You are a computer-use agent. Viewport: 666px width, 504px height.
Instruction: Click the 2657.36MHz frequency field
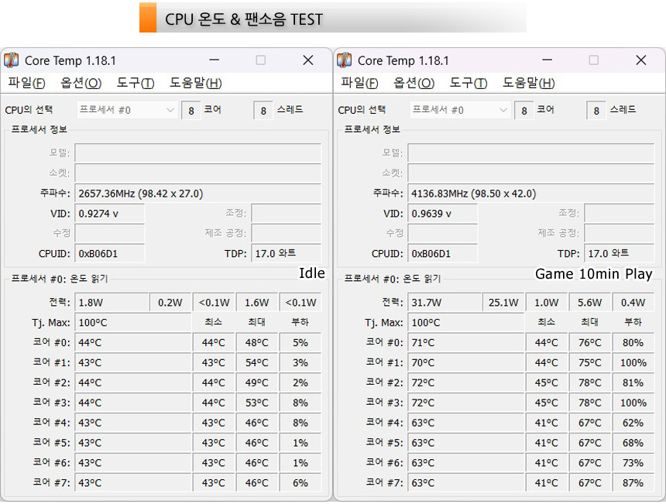[197, 194]
